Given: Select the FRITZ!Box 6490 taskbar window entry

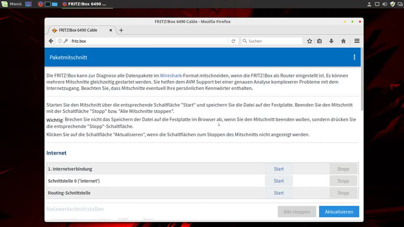Looking at the screenshot, I should click(x=87, y=4).
